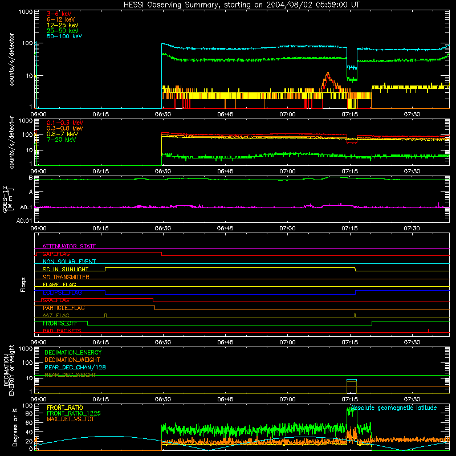
Task: Click the A0.01 tick label on GOES axis
Action: pyautogui.click(x=24, y=221)
